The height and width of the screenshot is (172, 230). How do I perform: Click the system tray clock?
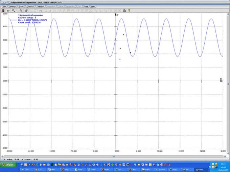pos(223,164)
